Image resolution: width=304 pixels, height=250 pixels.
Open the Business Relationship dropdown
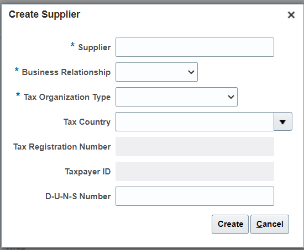pos(156,72)
